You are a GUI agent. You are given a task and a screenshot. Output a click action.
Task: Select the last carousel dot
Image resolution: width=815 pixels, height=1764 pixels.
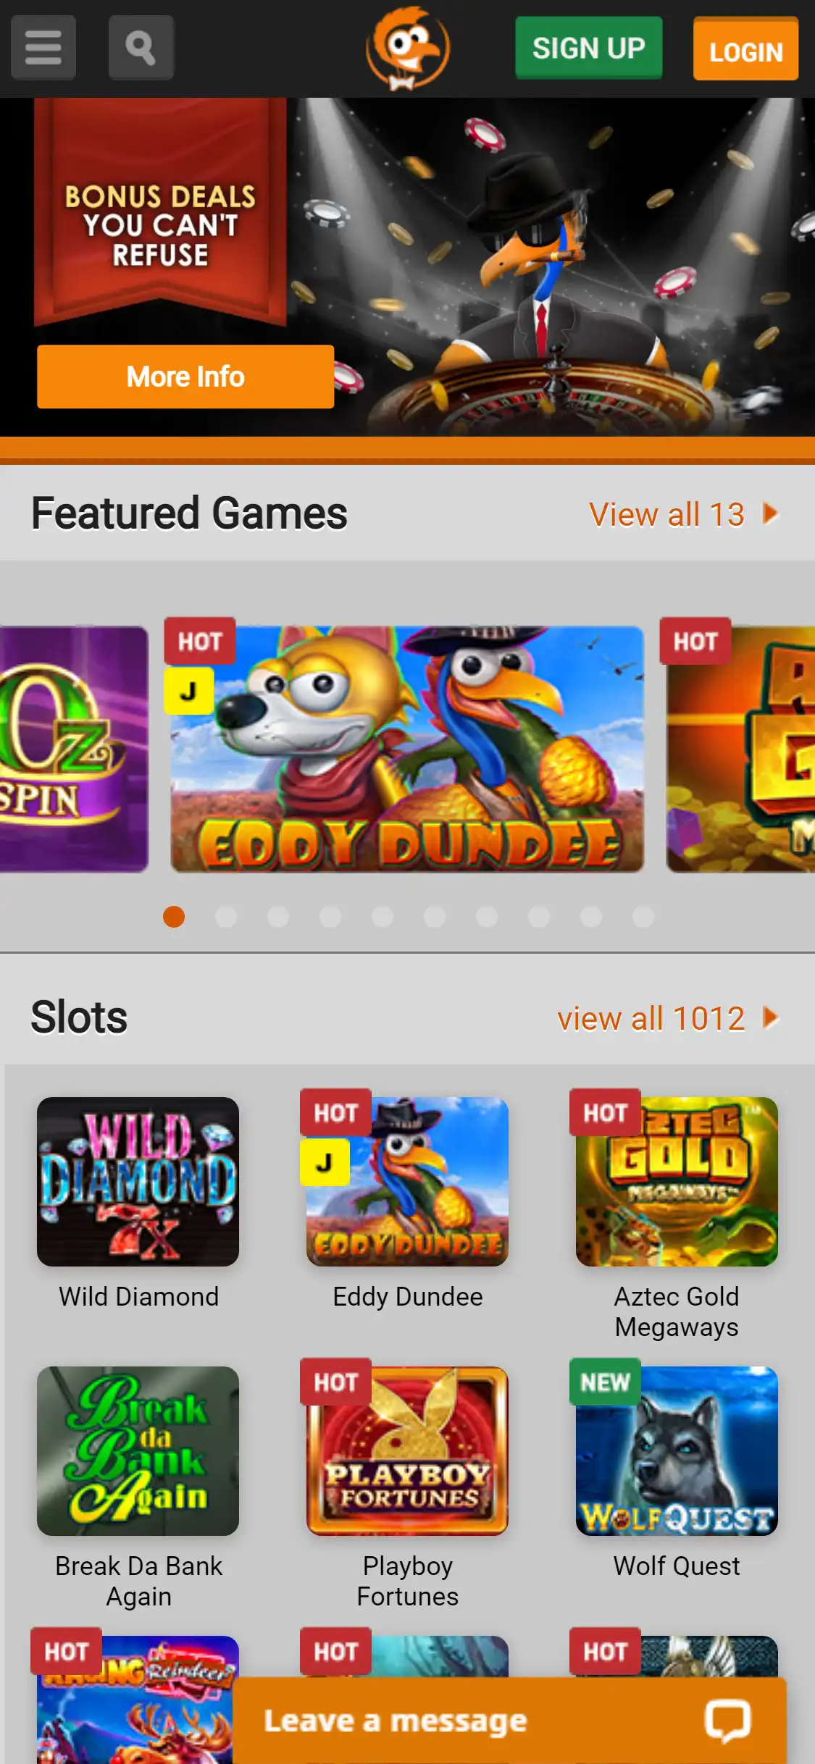click(x=643, y=917)
